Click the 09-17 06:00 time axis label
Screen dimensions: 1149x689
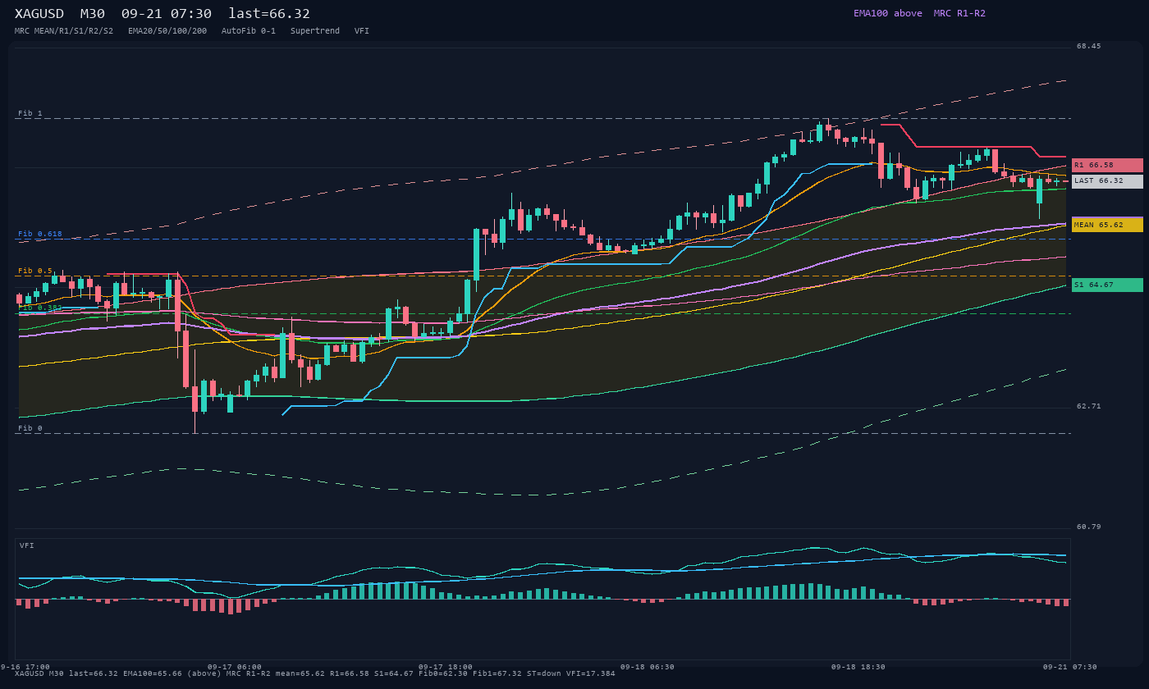tap(235, 667)
